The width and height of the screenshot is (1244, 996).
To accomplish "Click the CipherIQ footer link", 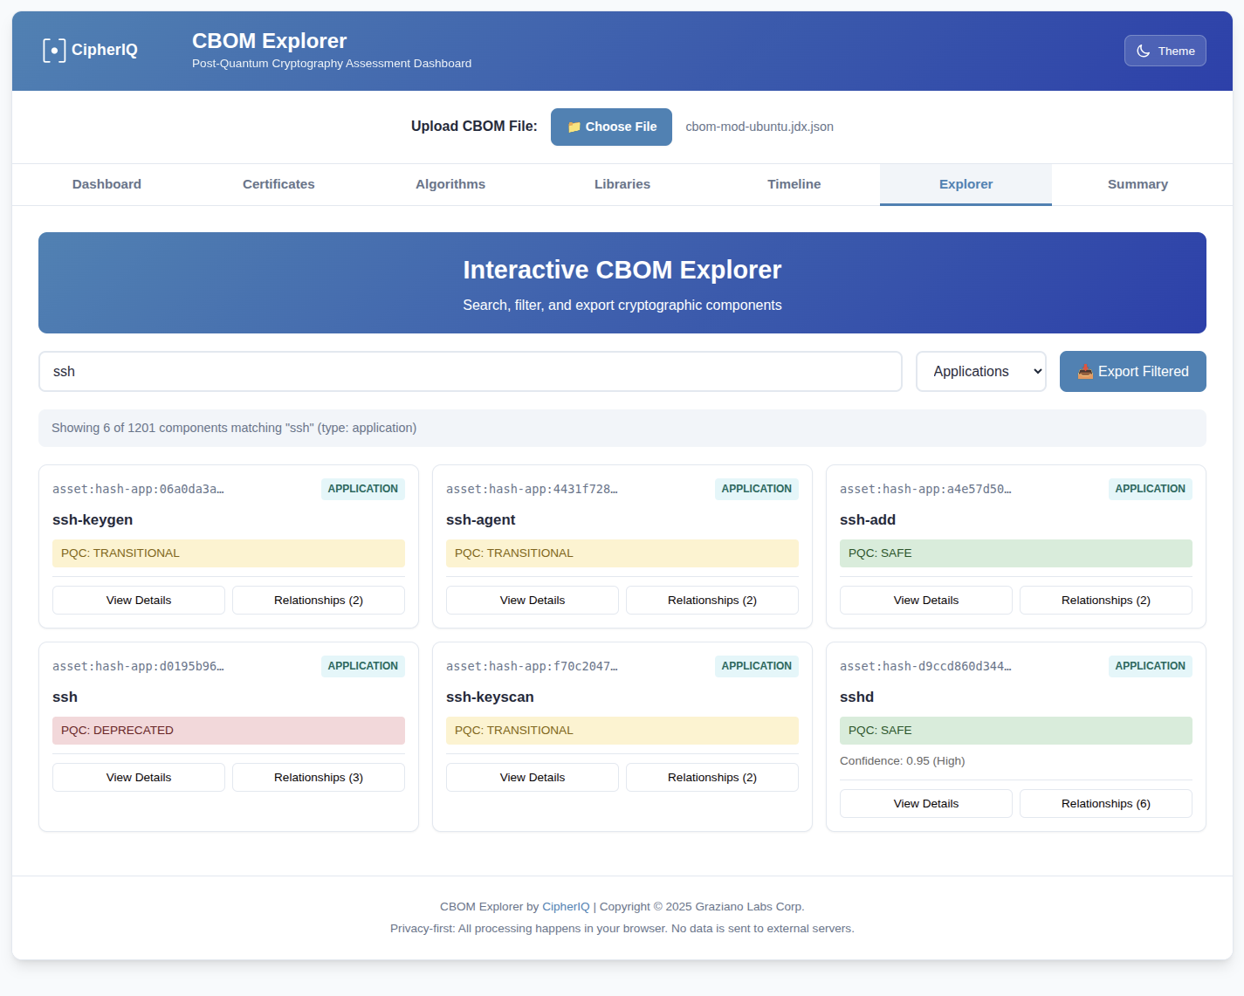I will 566,907.
